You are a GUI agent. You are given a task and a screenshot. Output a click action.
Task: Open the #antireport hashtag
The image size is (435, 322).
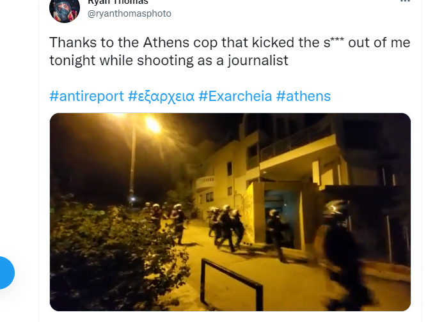(x=86, y=96)
